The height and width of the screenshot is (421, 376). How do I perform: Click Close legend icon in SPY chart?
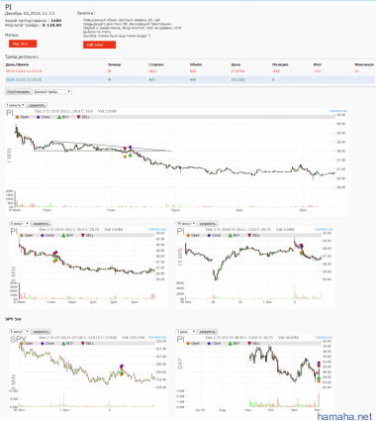pyautogui.click(x=43, y=344)
